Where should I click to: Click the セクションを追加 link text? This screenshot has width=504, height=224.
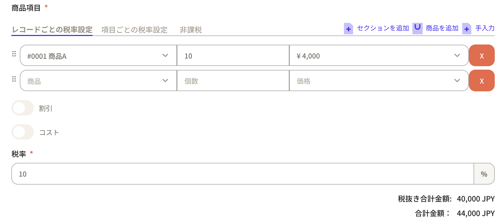383,28
